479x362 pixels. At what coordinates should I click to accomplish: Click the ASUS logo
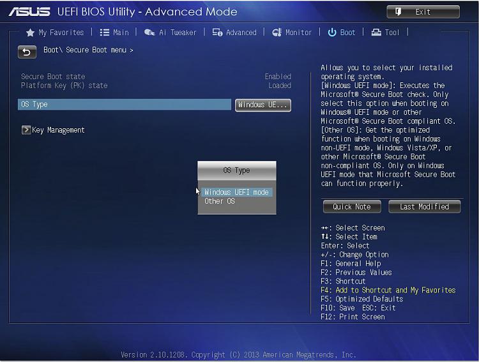tap(29, 12)
